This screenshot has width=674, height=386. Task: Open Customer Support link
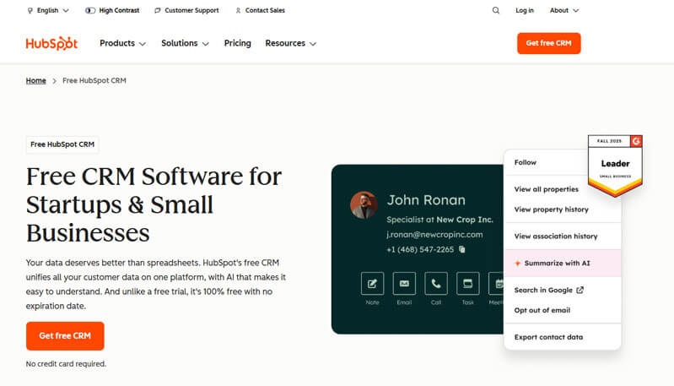pos(186,10)
